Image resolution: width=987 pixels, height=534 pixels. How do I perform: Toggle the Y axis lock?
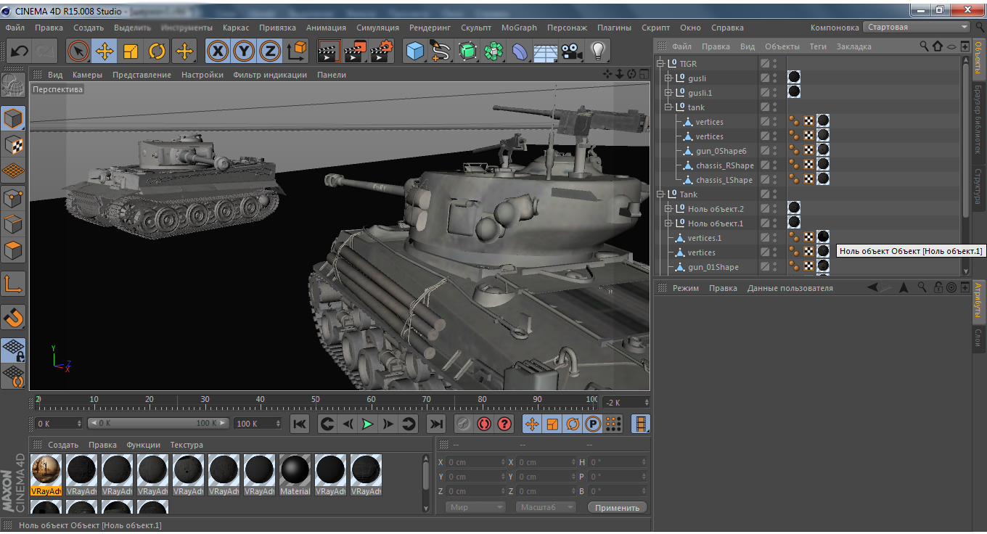(x=245, y=52)
